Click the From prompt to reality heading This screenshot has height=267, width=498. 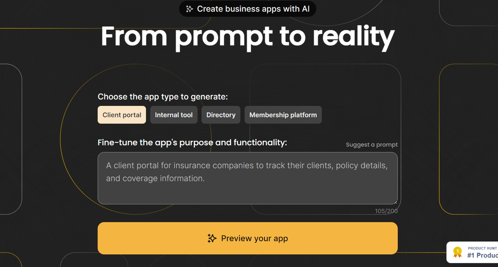point(248,37)
